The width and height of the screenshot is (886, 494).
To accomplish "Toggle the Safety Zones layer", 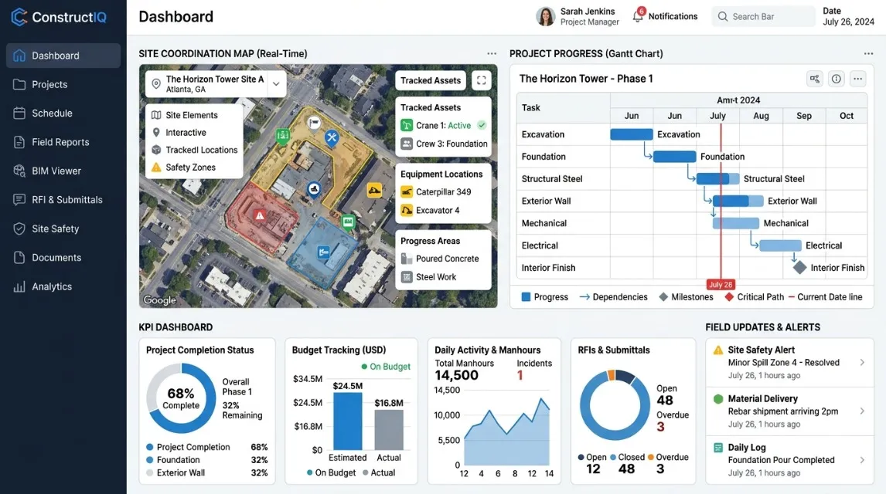I will (x=184, y=167).
